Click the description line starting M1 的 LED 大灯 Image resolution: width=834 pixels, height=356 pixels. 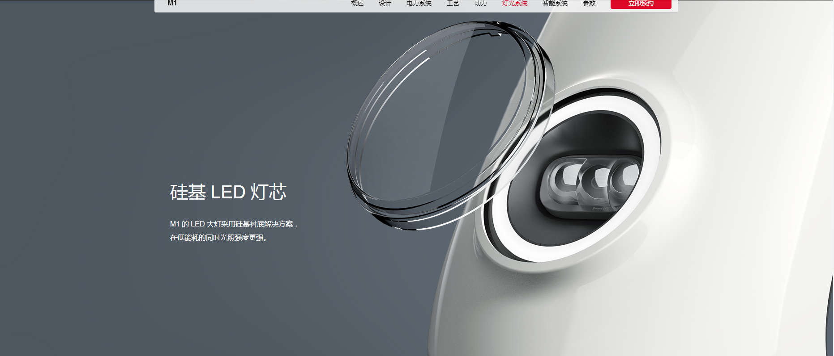(234, 224)
